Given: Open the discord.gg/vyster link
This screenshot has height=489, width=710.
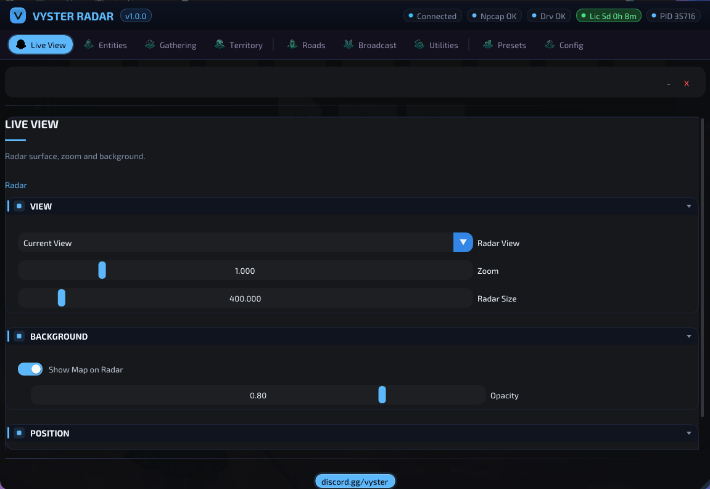Looking at the screenshot, I should click(x=355, y=482).
